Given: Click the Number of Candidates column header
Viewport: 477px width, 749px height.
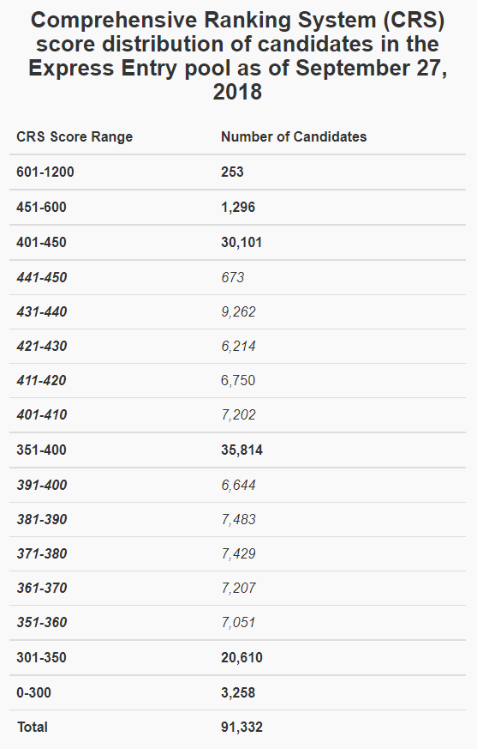Looking at the screenshot, I should (x=294, y=136).
